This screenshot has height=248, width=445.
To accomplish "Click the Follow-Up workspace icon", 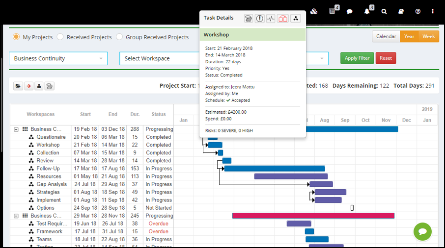I will (31, 169).
